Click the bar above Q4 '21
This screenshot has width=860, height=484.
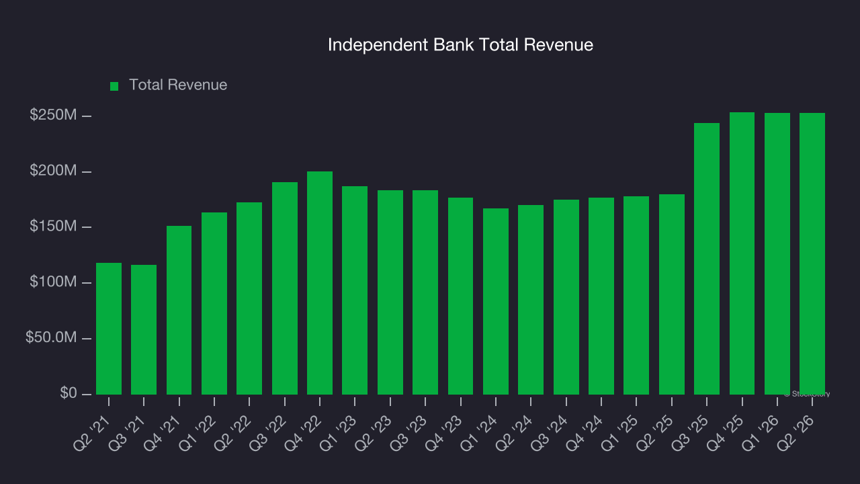[179, 310]
